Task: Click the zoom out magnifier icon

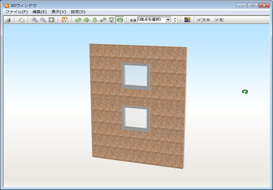Action: [43, 20]
